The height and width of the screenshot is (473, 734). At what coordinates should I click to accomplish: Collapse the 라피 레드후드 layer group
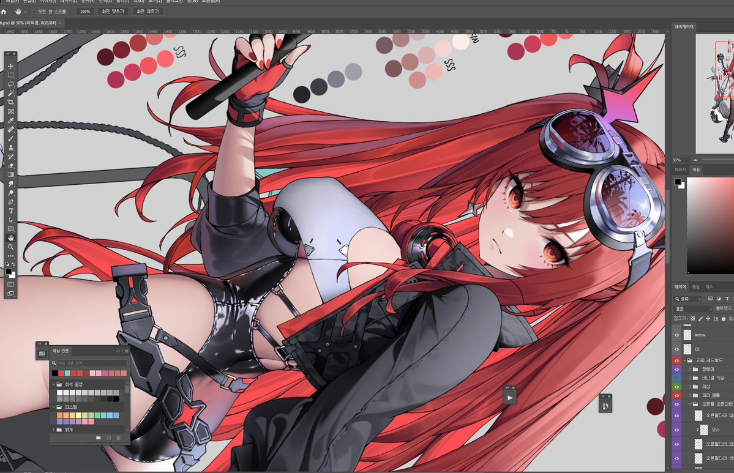[684, 360]
